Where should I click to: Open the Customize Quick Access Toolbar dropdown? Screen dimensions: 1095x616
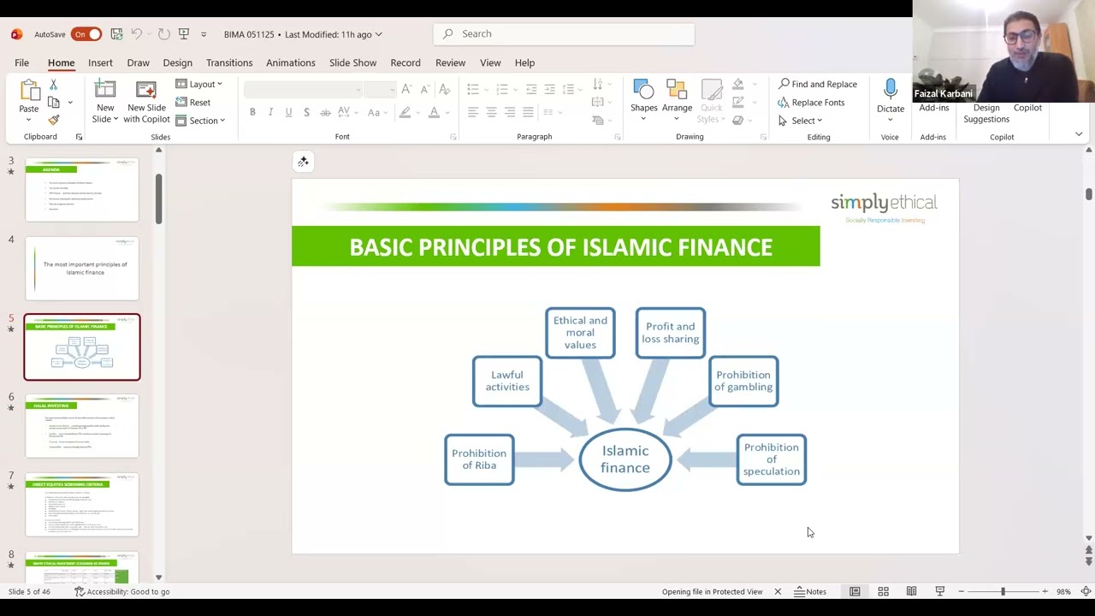tap(204, 34)
